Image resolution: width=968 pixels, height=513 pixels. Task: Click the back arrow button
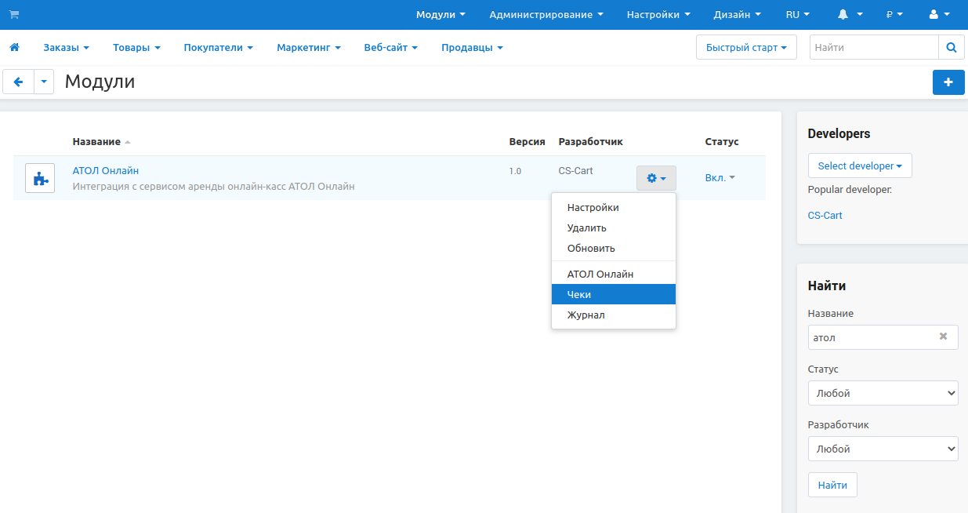point(19,82)
